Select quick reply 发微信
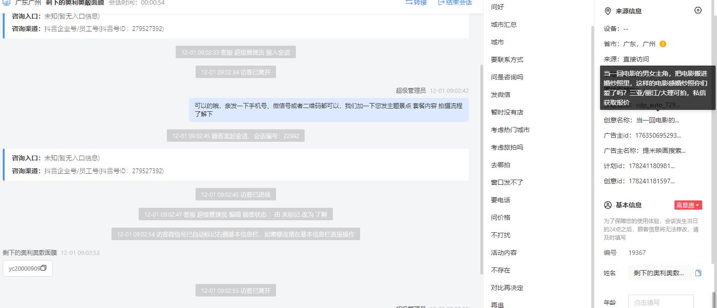The width and height of the screenshot is (717, 308). tap(501, 95)
